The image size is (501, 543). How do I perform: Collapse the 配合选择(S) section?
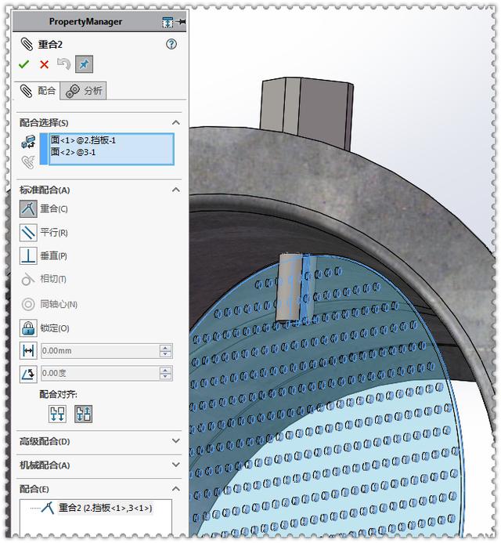pyautogui.click(x=176, y=122)
